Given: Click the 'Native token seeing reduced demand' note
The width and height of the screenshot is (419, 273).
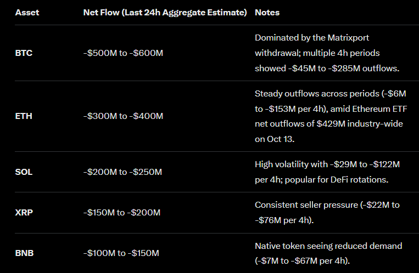Looking at the screenshot, I should (x=328, y=246).
